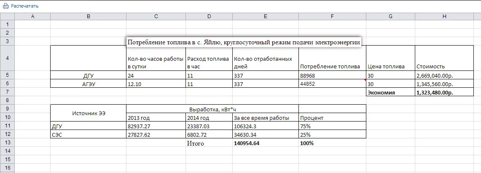Click cell with value 88968

coord(333,75)
